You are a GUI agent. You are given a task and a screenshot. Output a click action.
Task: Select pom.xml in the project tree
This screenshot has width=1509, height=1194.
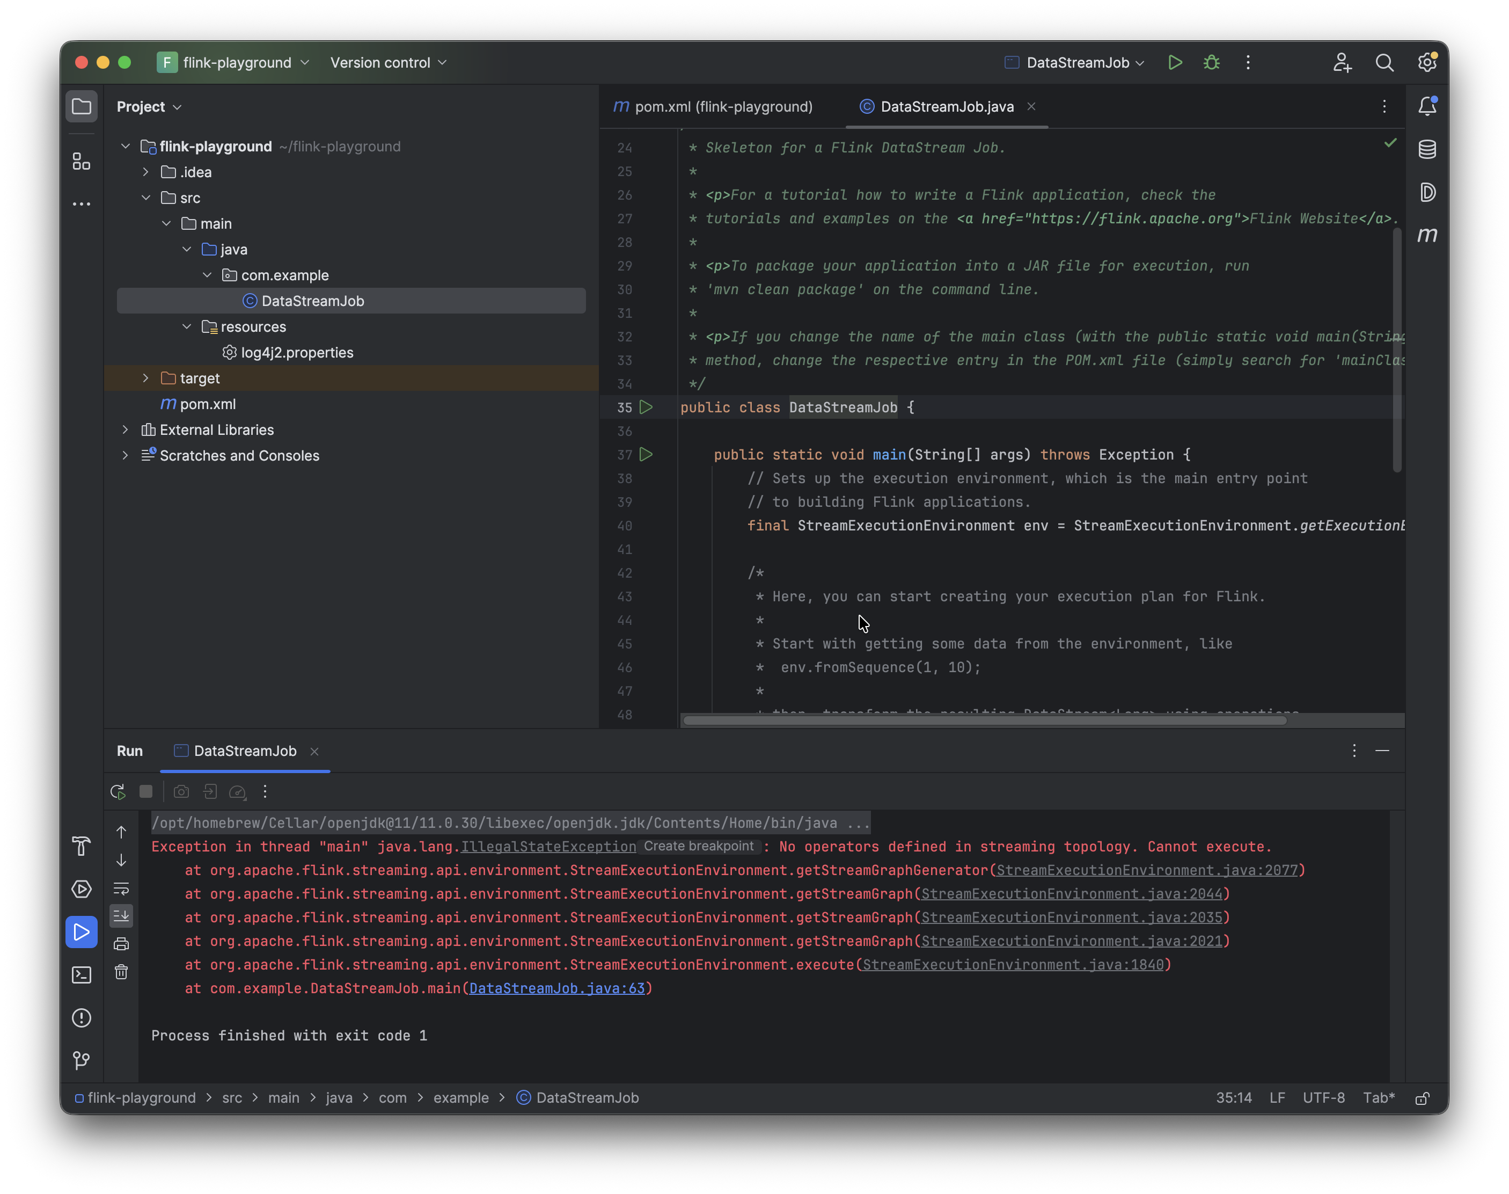pyautogui.click(x=208, y=404)
